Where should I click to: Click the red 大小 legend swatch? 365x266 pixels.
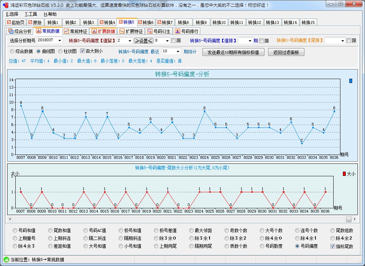coord(344,174)
